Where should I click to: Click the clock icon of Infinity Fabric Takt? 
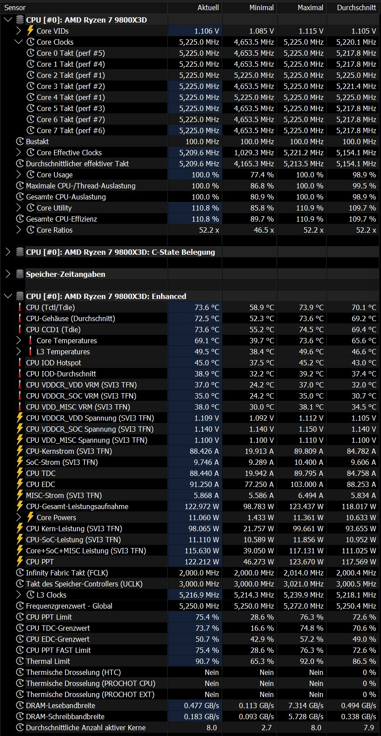pyautogui.click(x=19, y=573)
